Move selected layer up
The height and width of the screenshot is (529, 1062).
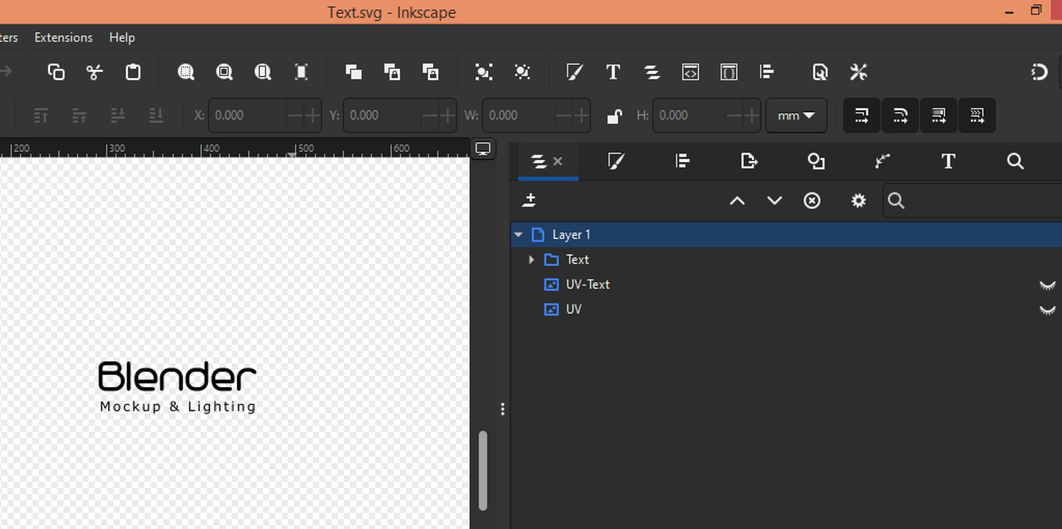pyautogui.click(x=737, y=201)
